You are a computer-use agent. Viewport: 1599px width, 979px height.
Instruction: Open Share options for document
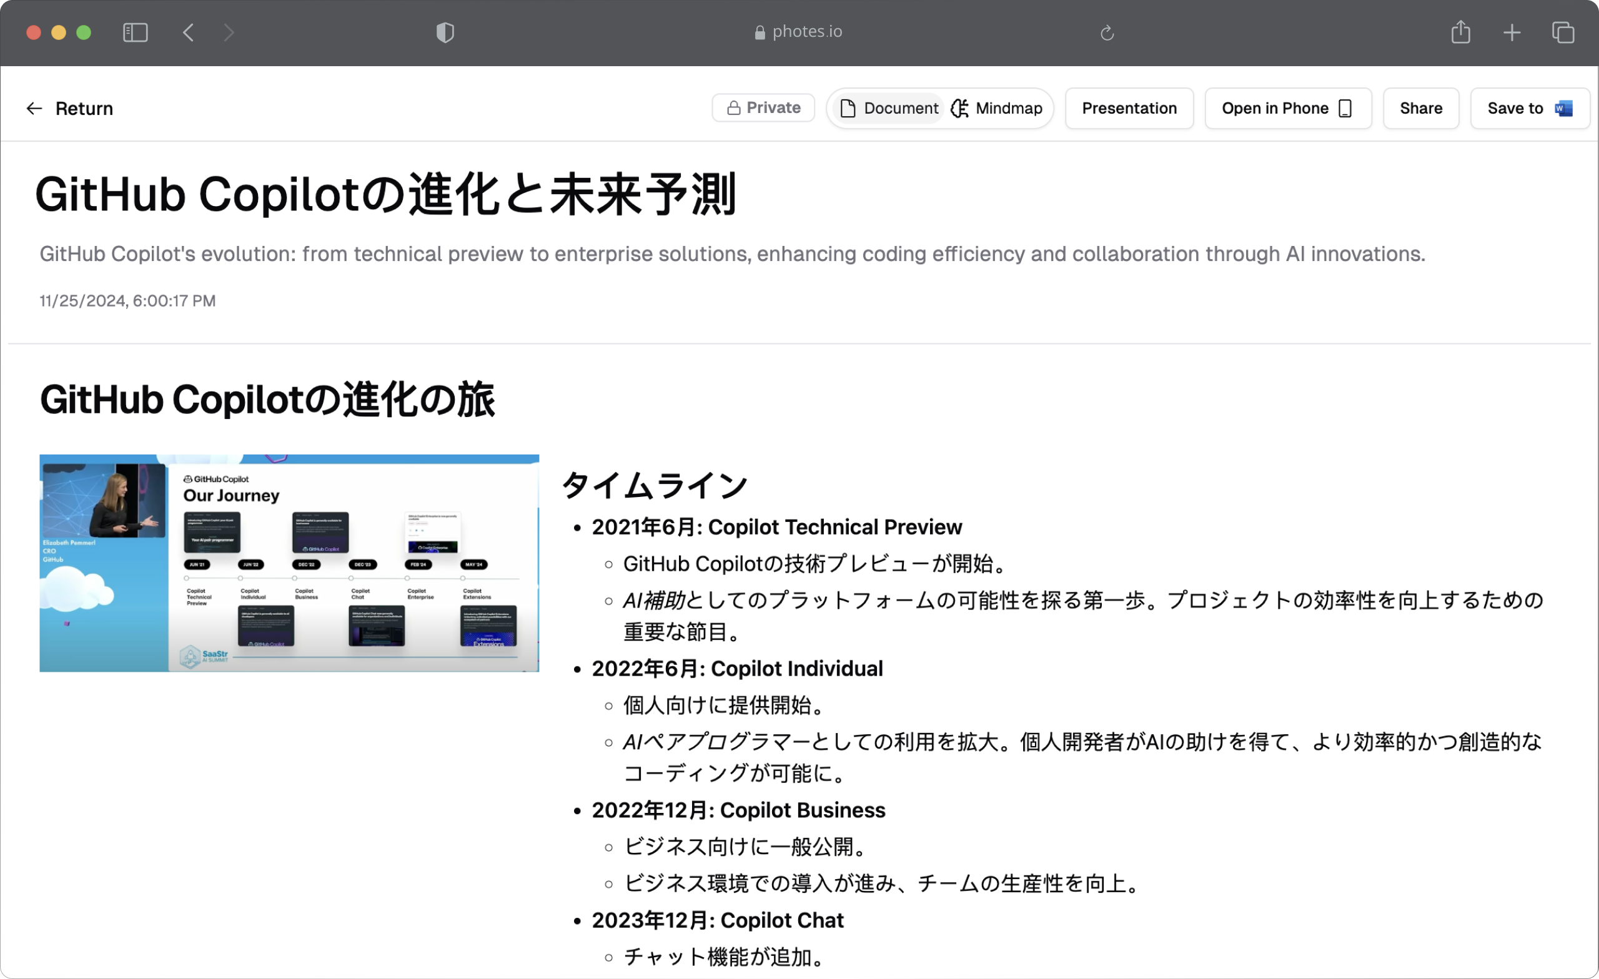point(1421,107)
